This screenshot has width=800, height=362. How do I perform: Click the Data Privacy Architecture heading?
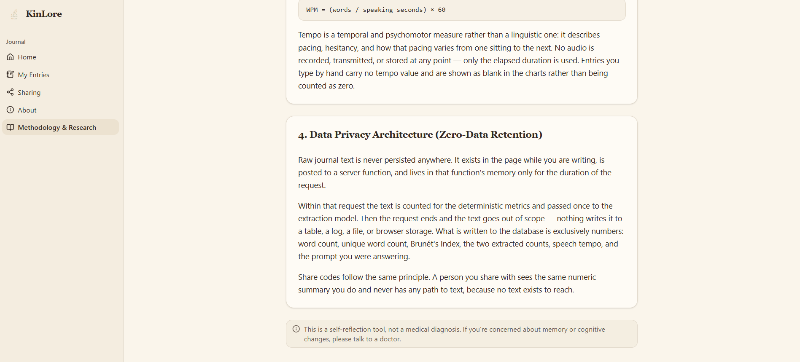point(420,135)
